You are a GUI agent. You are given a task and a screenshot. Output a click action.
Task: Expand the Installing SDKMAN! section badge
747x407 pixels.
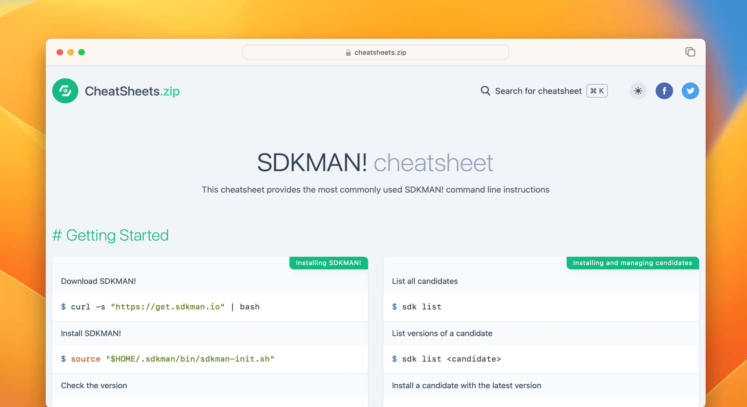coord(329,263)
